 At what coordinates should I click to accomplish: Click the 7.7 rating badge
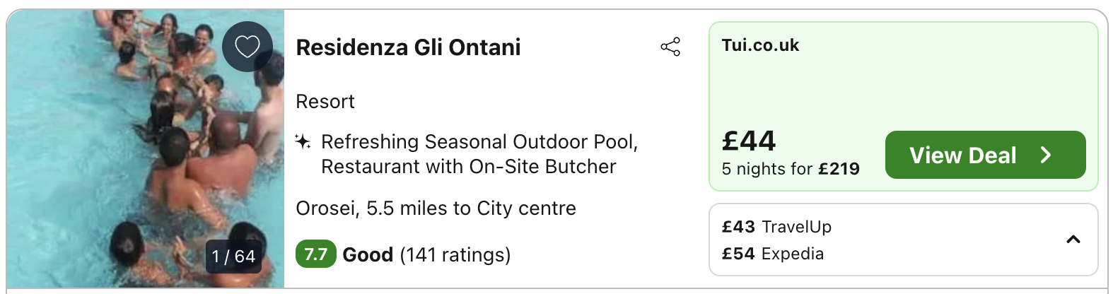pos(315,254)
